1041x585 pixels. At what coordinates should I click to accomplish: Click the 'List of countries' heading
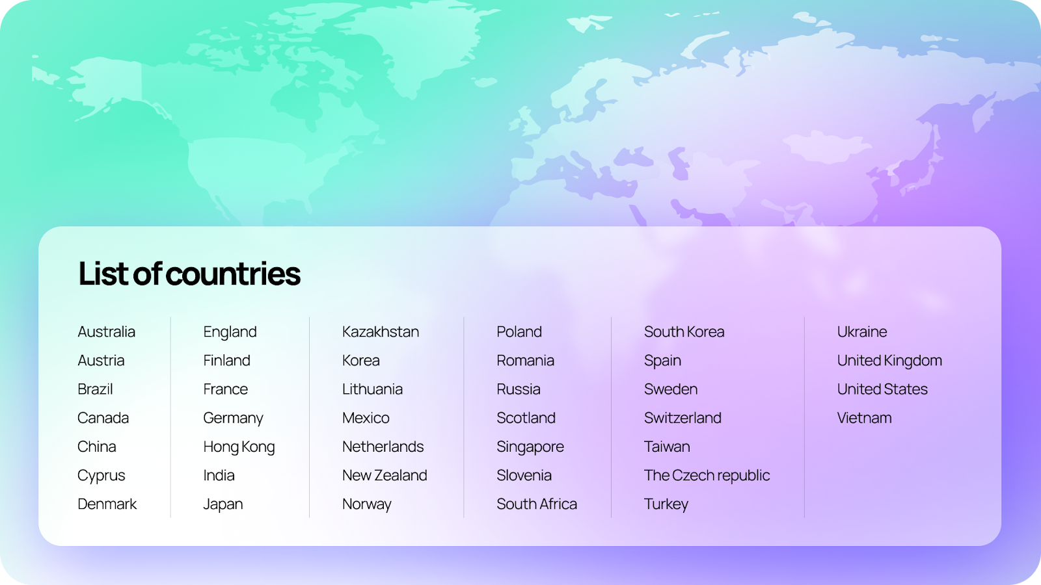[189, 274]
